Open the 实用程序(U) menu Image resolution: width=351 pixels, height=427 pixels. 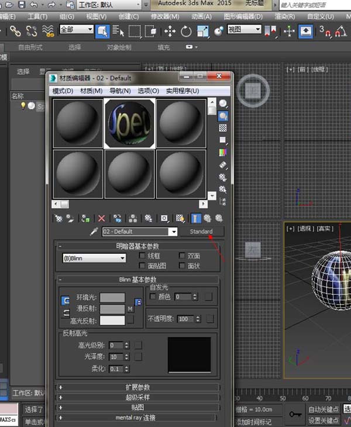coord(183,91)
